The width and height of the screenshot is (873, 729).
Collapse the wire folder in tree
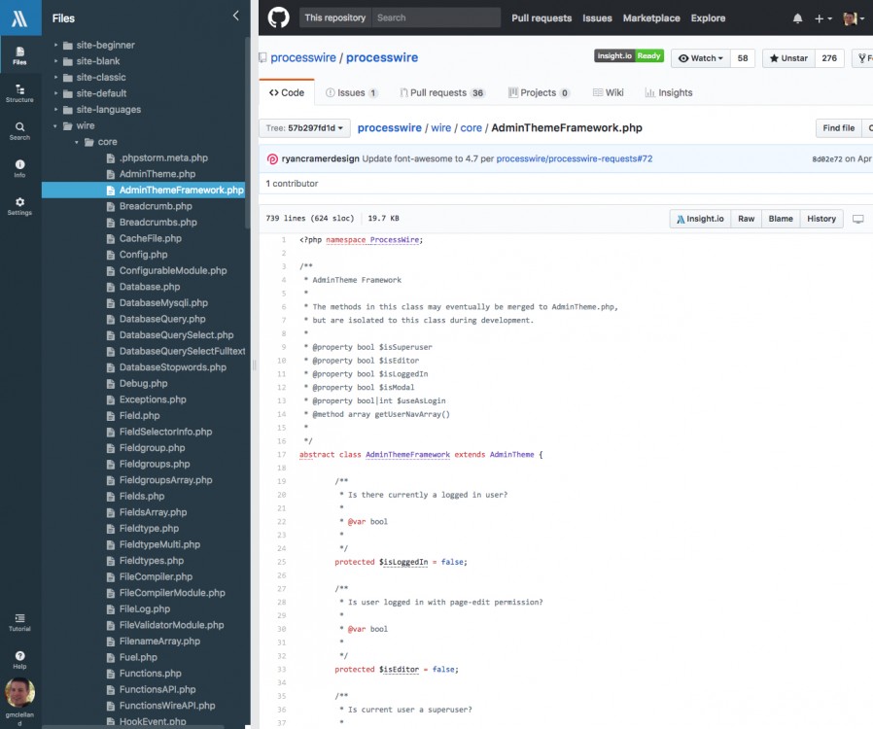[56, 126]
